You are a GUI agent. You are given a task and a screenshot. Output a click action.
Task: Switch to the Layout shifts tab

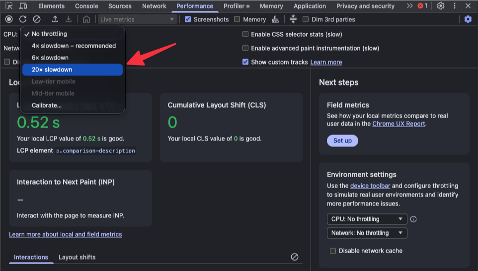(x=77, y=257)
